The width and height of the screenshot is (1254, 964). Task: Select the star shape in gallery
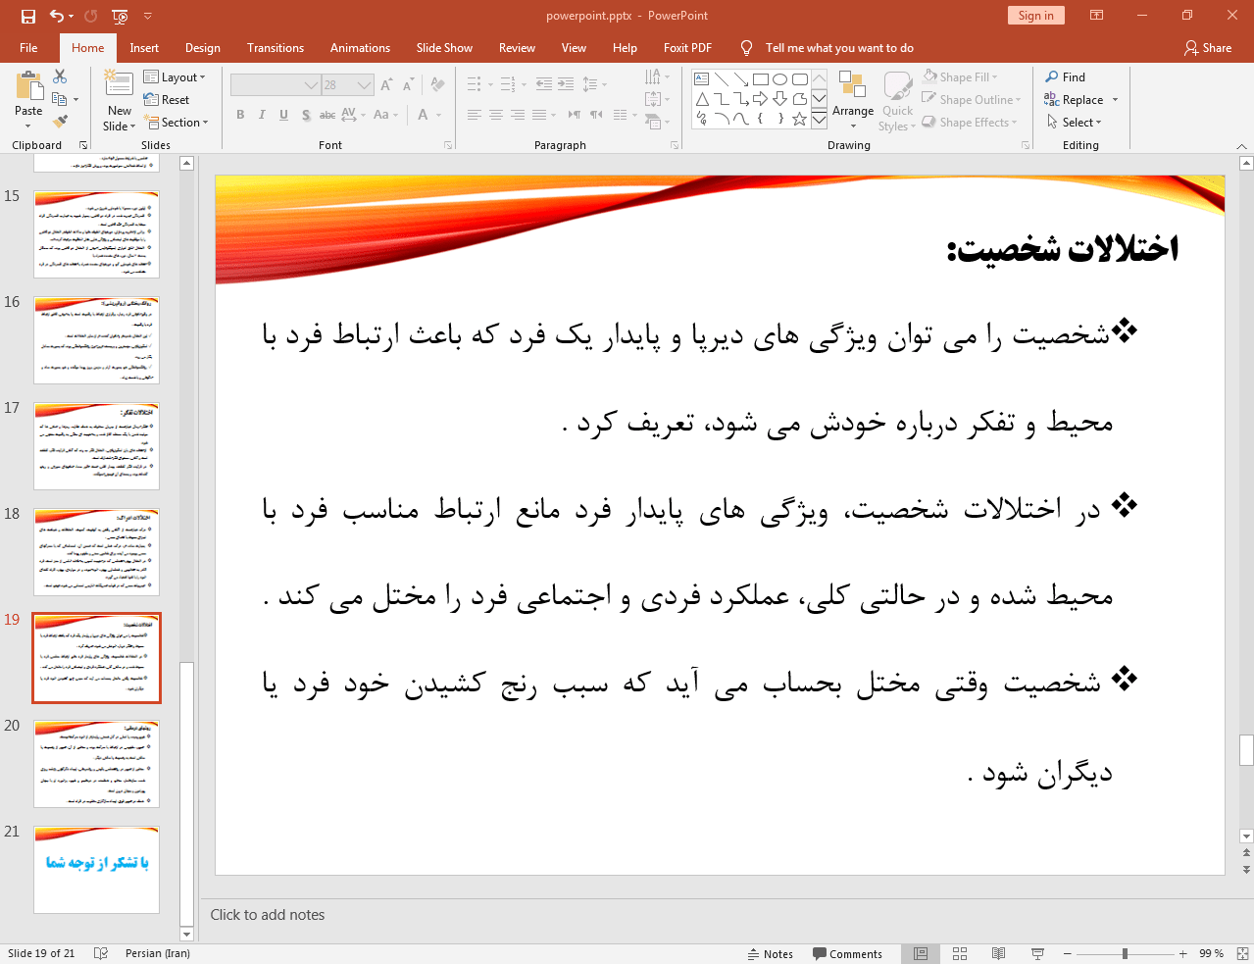pos(799,119)
